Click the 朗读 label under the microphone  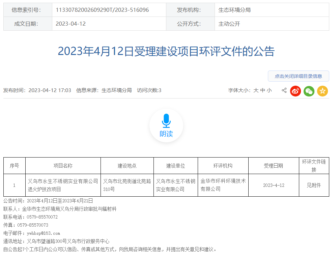[166, 134]
